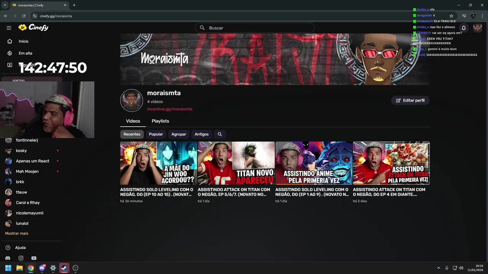The width and height of the screenshot is (488, 274).
Task: Click the Editar perfil button
Action: (x=410, y=100)
